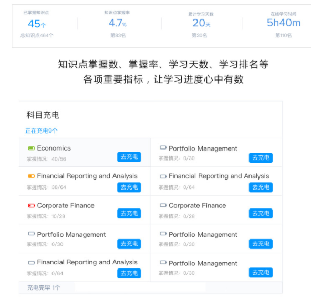This screenshot has width=311, height=299.
Task: Open the 正在充电9个 tab
Action: click(42, 131)
